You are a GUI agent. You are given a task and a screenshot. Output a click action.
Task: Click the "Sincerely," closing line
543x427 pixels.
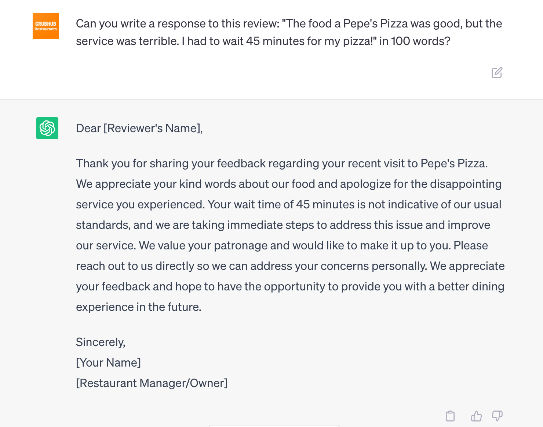click(101, 342)
